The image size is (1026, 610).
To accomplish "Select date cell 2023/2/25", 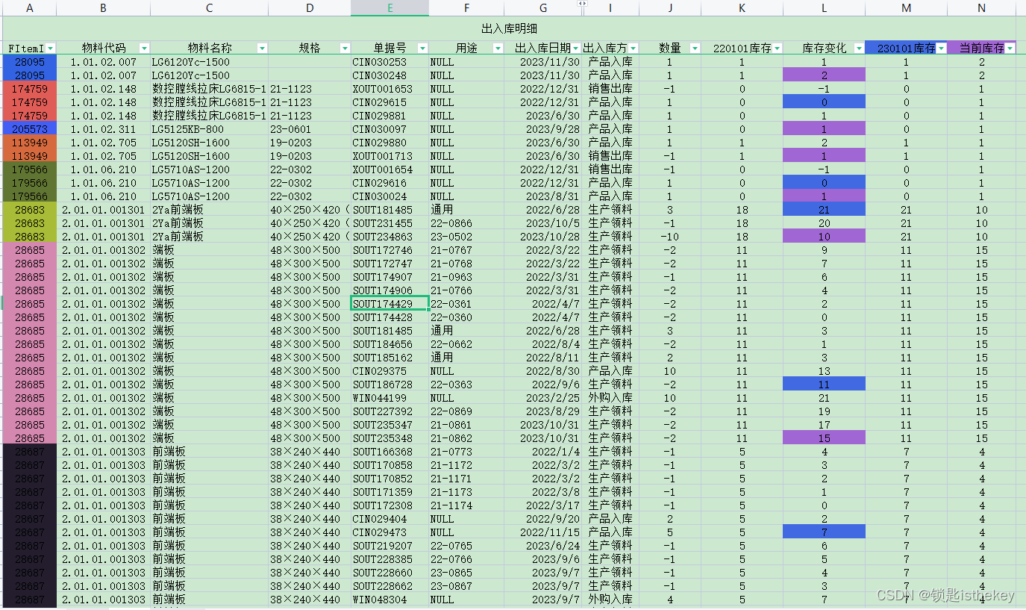I will coord(542,398).
